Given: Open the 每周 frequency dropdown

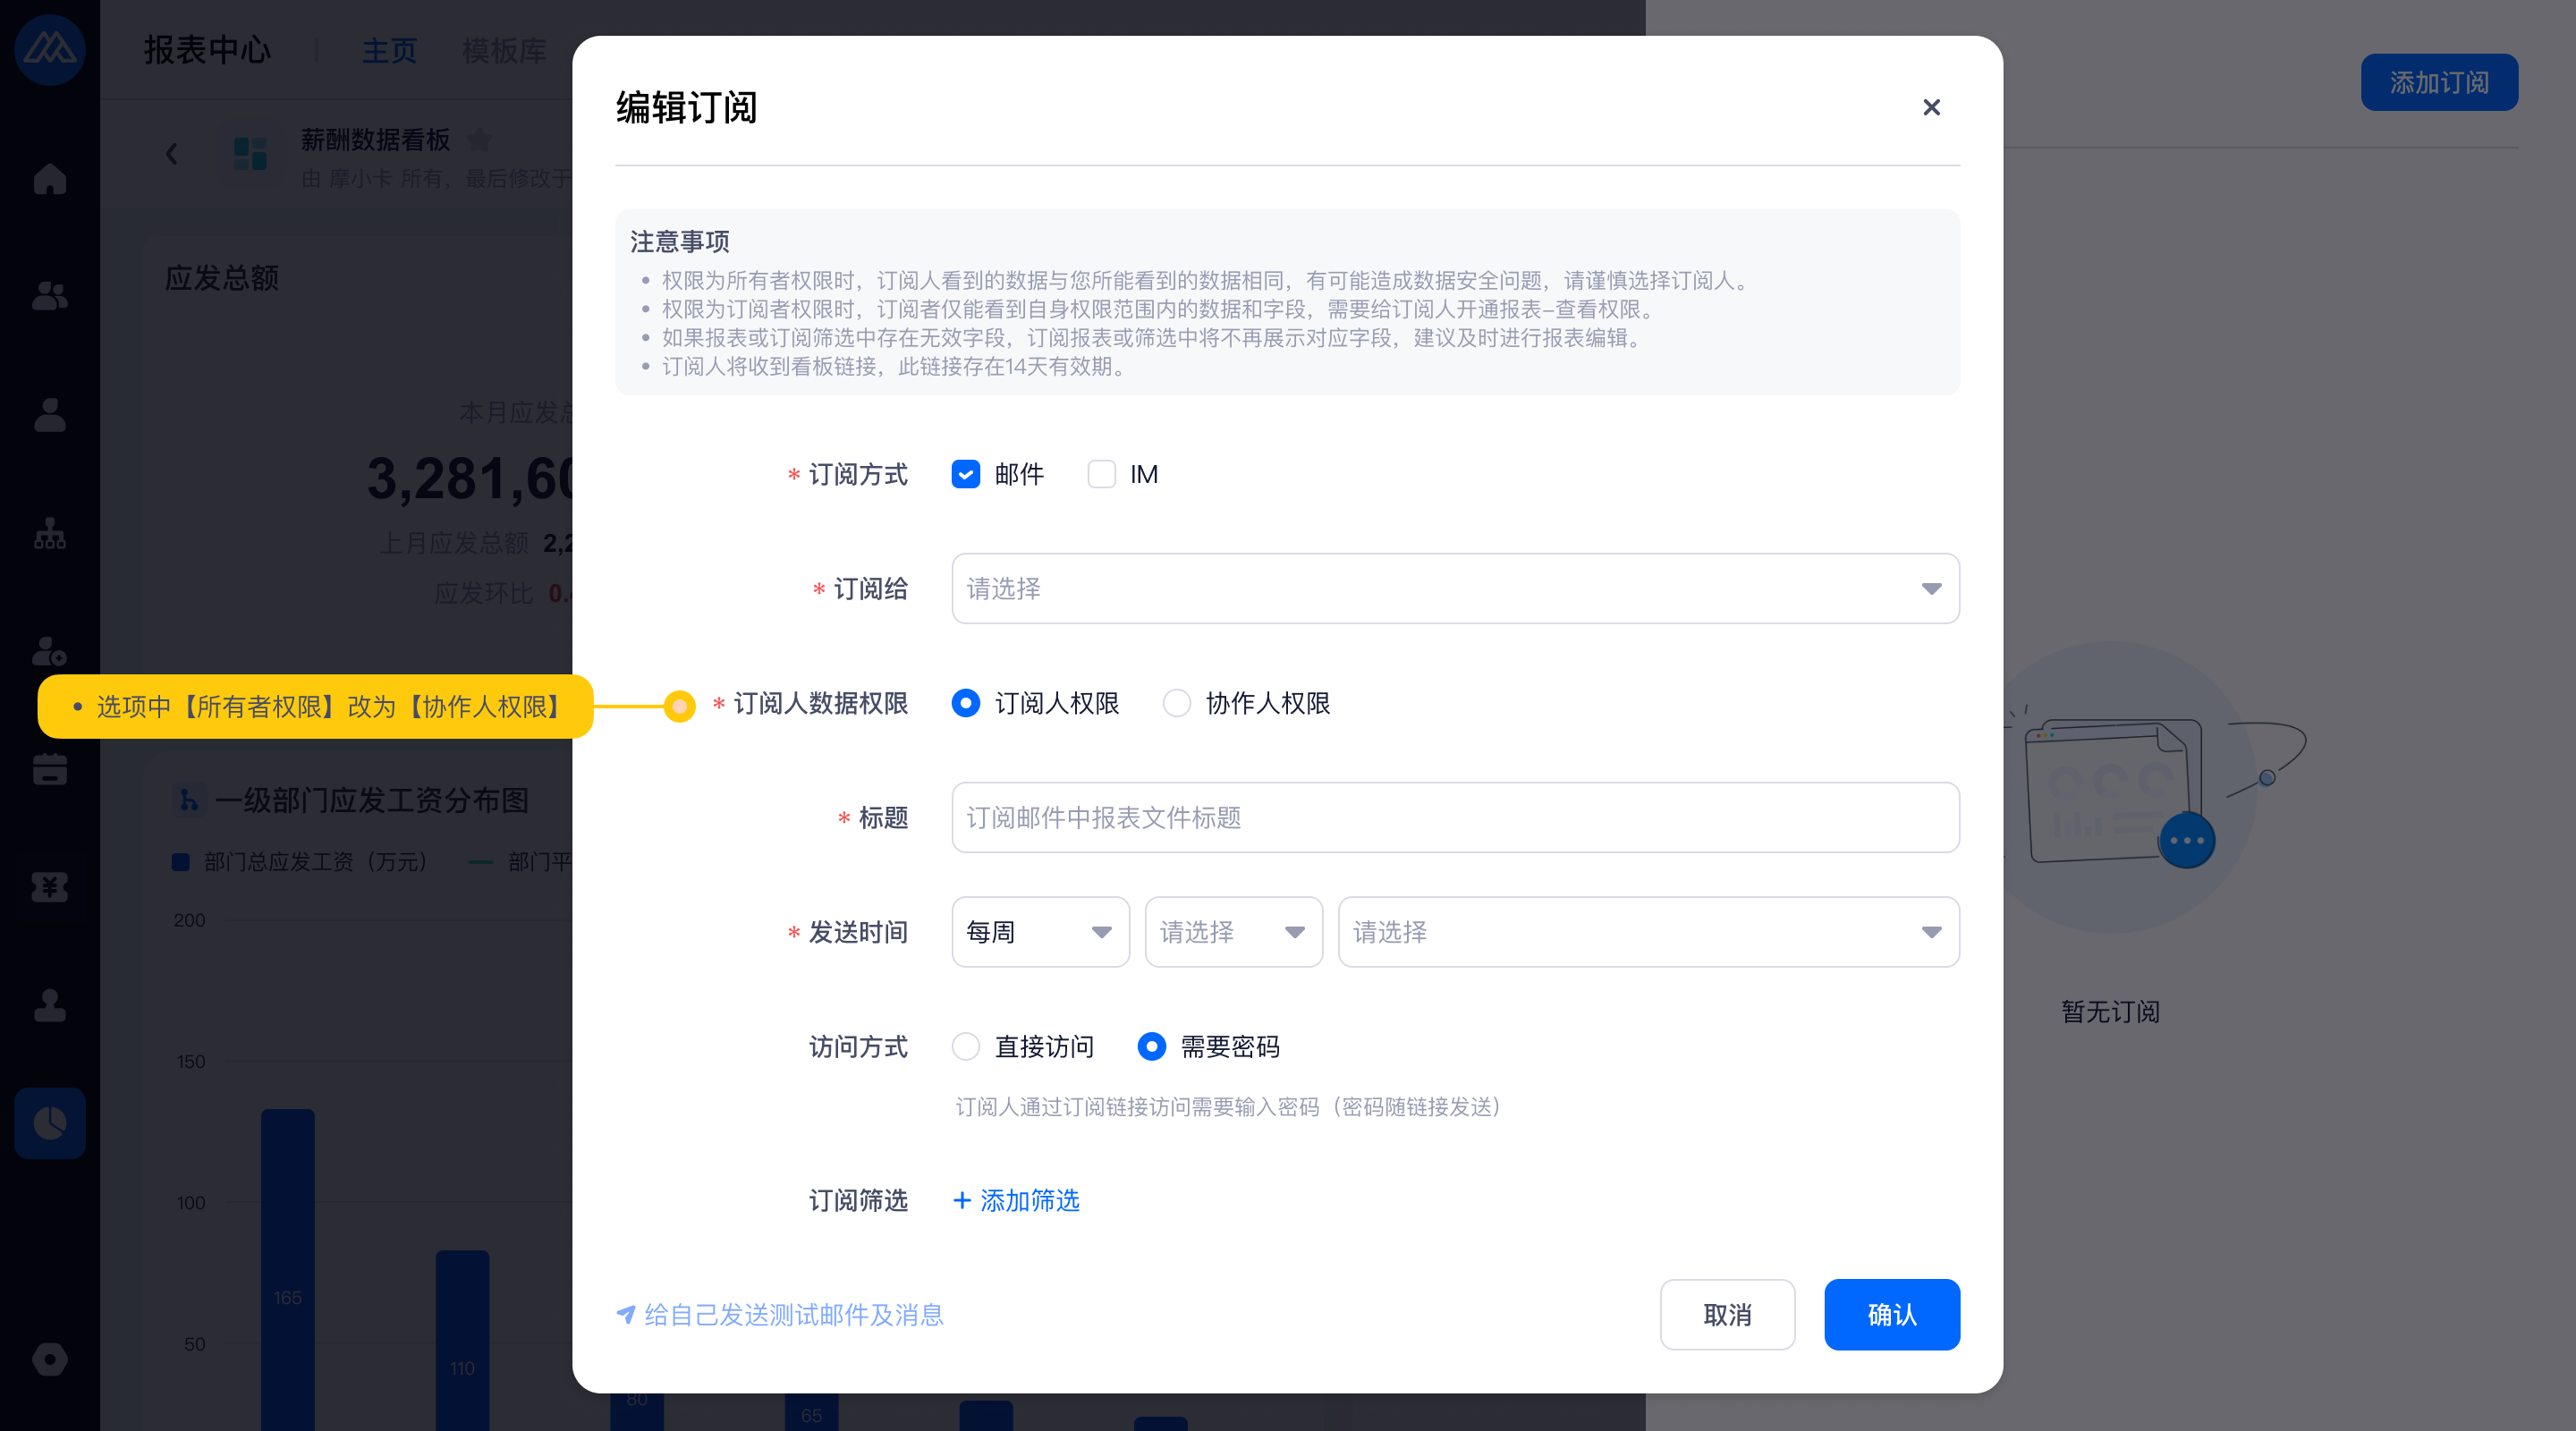Looking at the screenshot, I should [x=1040, y=931].
